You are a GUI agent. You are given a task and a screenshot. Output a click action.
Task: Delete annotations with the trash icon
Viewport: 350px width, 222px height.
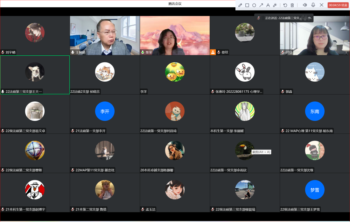tap(292, 5)
